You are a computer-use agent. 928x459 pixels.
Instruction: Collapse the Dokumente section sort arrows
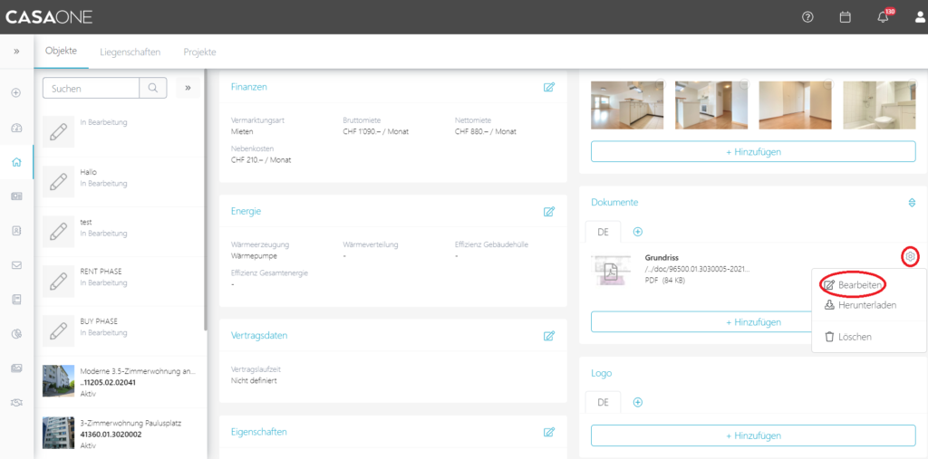point(912,203)
